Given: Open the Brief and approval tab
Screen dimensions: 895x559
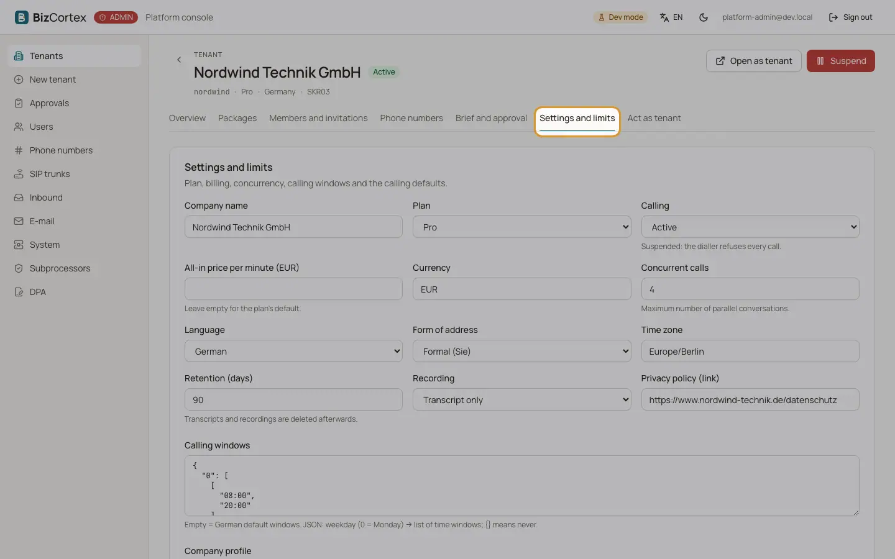Looking at the screenshot, I should coord(491,118).
